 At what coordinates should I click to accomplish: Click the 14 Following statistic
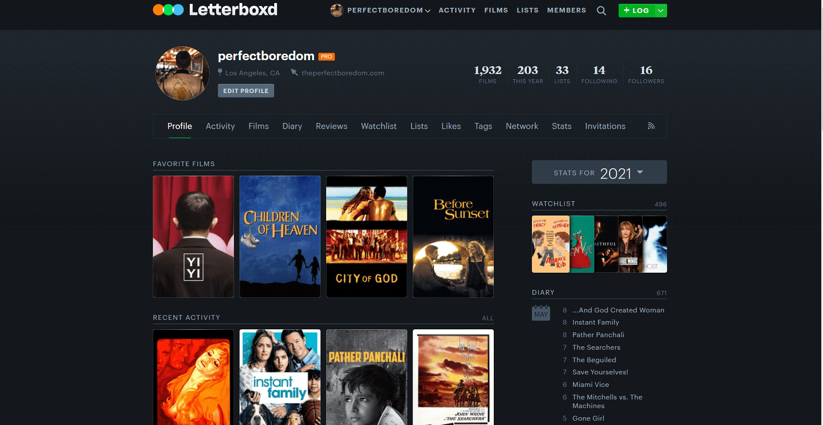pyautogui.click(x=599, y=74)
